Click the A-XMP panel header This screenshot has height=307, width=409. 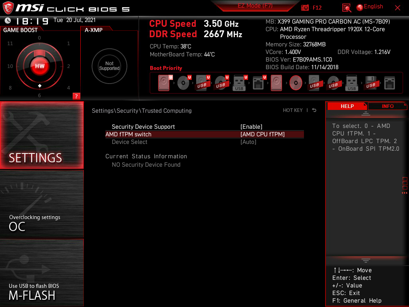point(93,30)
